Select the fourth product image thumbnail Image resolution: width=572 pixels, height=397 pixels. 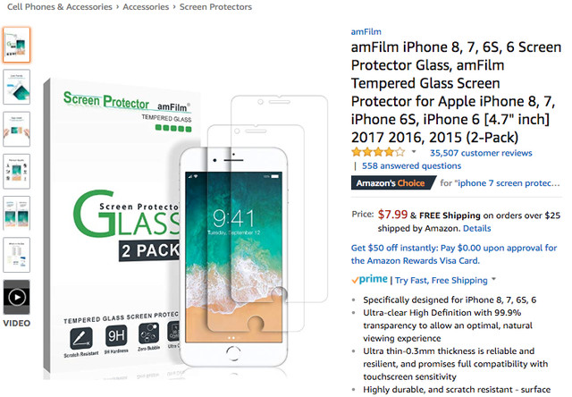click(16, 171)
